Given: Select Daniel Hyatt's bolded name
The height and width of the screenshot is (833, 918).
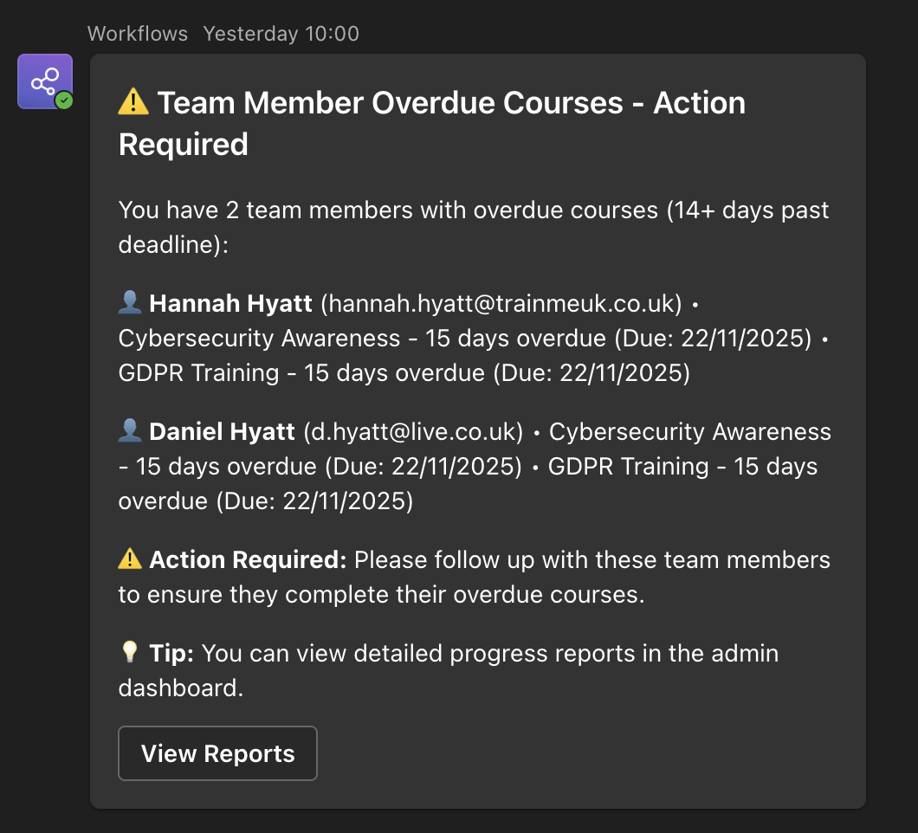Looking at the screenshot, I should click(220, 431).
